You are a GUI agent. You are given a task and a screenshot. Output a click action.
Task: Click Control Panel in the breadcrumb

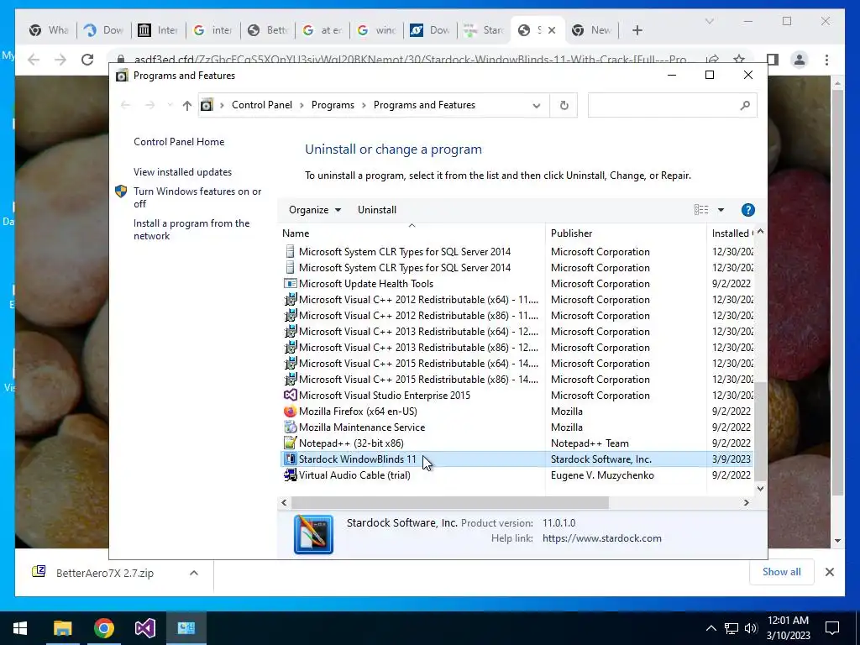[x=262, y=105]
